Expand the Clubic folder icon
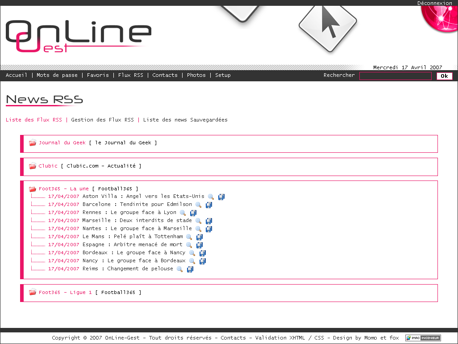The height and width of the screenshot is (344, 458). pyautogui.click(x=33, y=166)
